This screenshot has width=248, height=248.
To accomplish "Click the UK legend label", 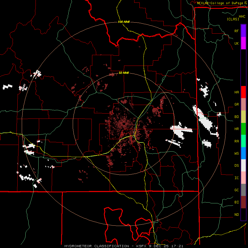I will pos(236,44).
